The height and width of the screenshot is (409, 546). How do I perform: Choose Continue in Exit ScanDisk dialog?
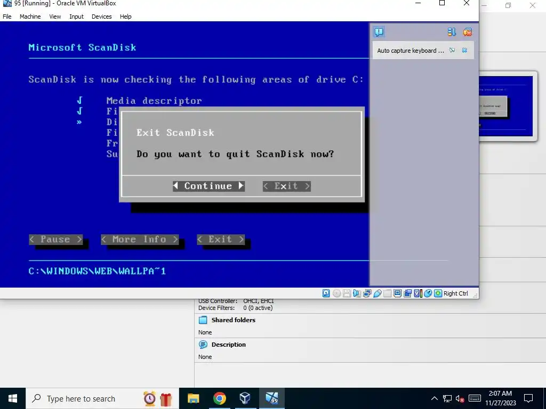point(208,186)
